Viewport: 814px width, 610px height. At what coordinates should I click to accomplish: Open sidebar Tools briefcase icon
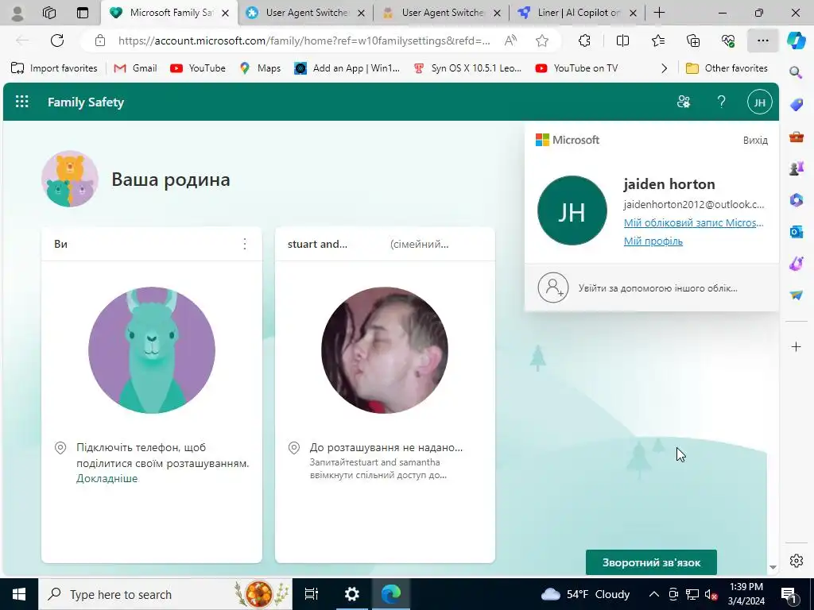point(796,137)
